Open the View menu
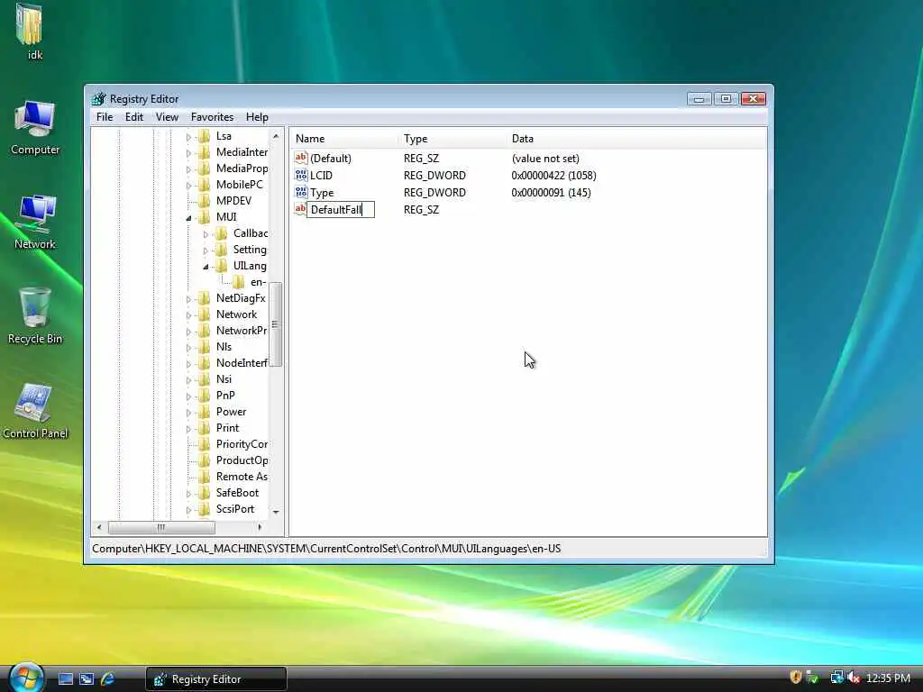This screenshot has width=923, height=692. [167, 117]
